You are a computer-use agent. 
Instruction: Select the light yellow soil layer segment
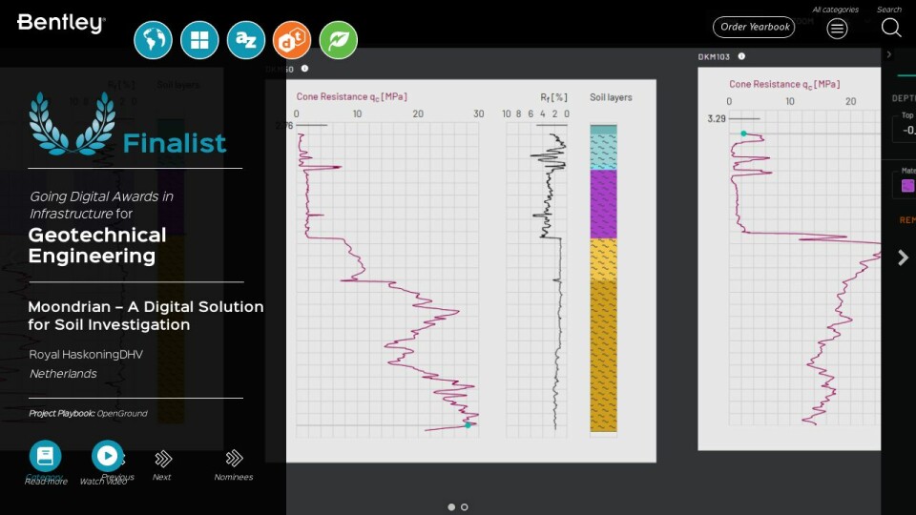pos(603,259)
